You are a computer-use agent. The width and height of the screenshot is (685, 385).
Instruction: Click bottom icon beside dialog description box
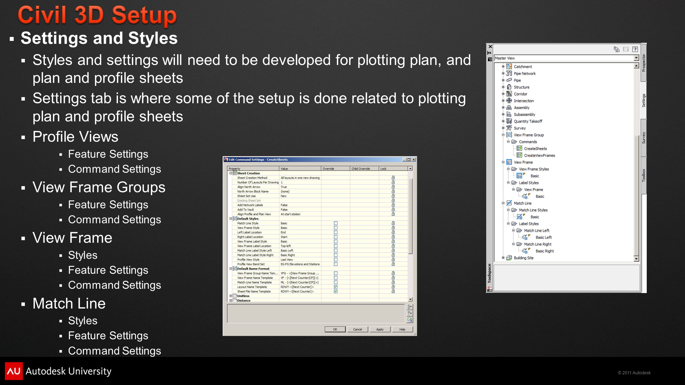[x=410, y=320]
